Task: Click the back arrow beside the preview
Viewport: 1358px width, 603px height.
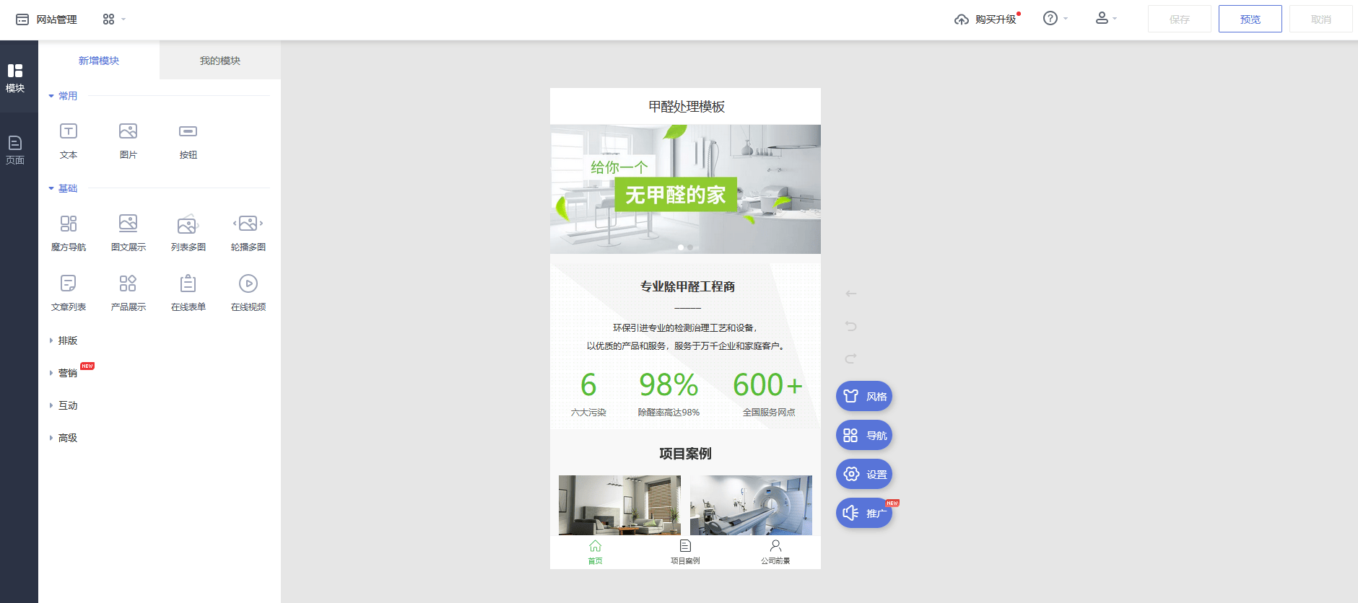Action: point(851,294)
